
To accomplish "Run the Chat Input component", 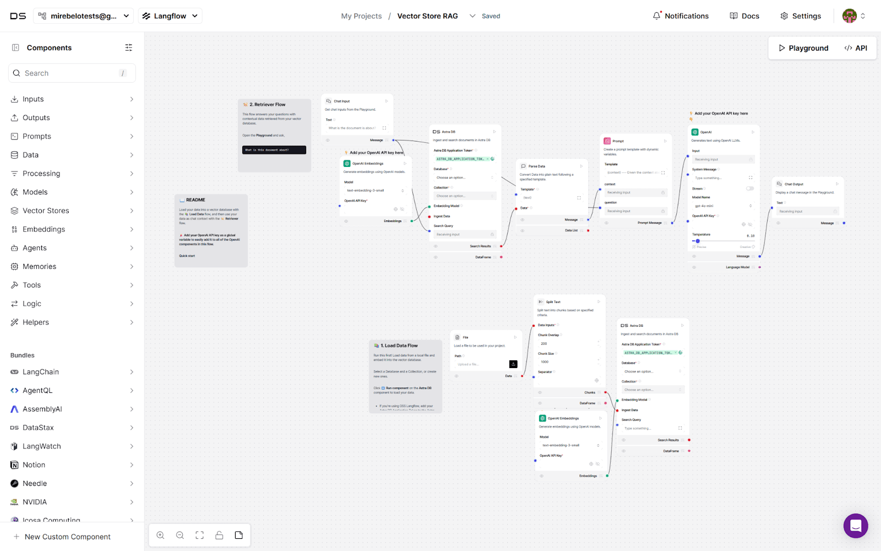I will [x=387, y=101].
